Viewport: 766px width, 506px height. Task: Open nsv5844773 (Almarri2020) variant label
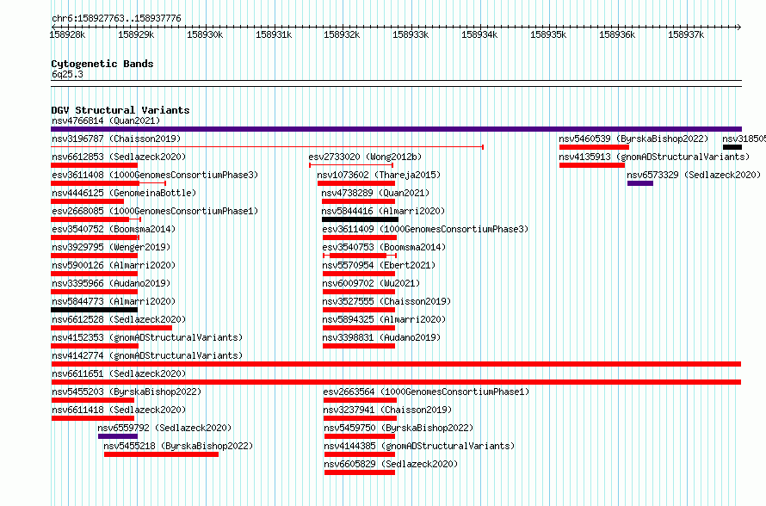click(114, 301)
